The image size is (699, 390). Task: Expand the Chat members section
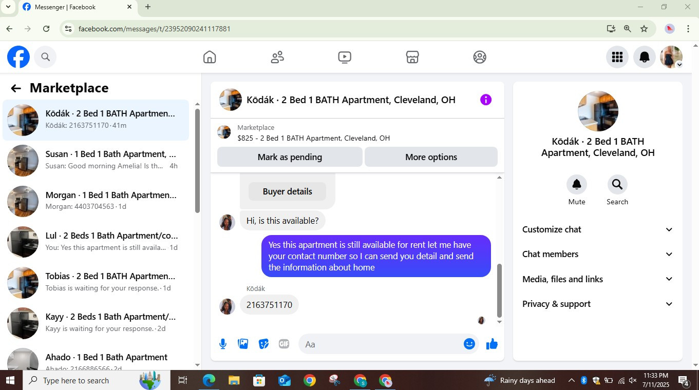click(x=598, y=254)
